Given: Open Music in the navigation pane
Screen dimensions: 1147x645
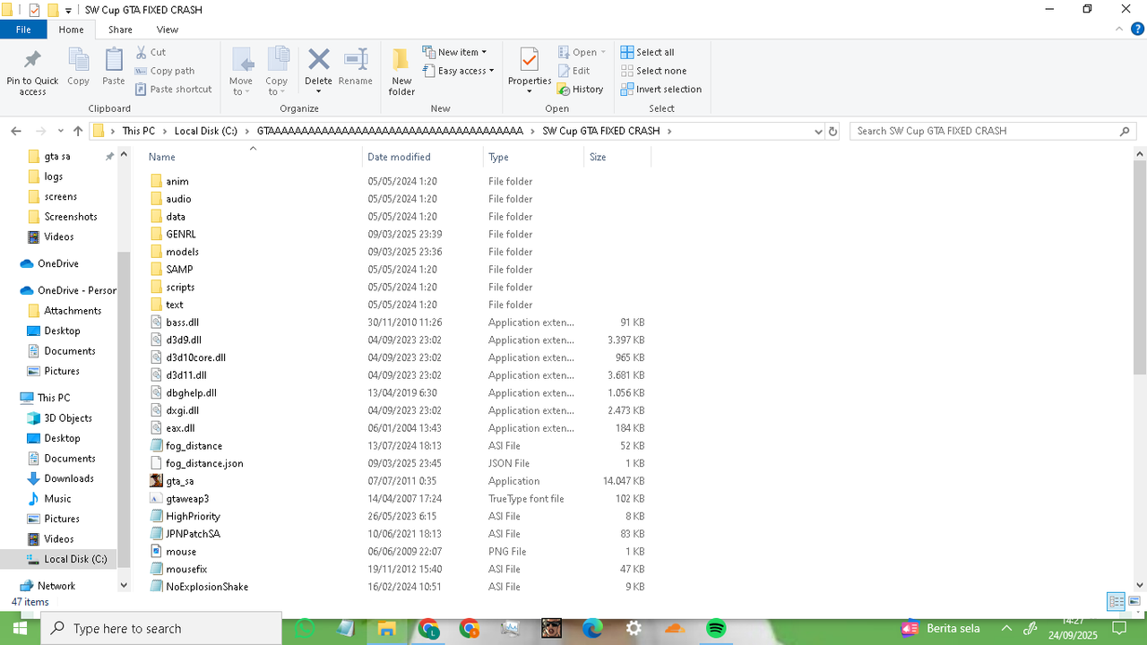Looking at the screenshot, I should [57, 499].
